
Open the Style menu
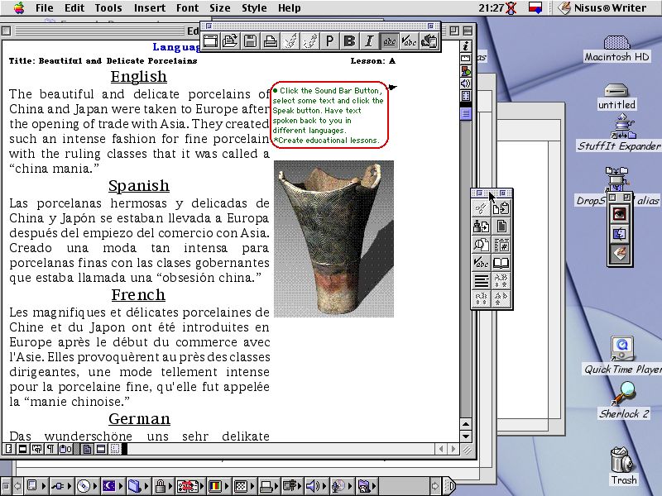click(x=254, y=7)
